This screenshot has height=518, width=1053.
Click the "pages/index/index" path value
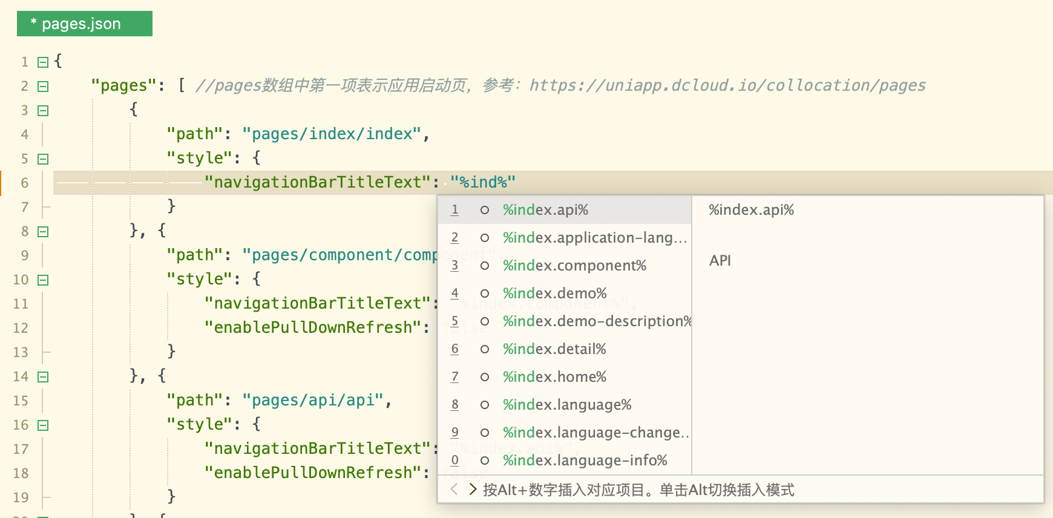(x=332, y=134)
